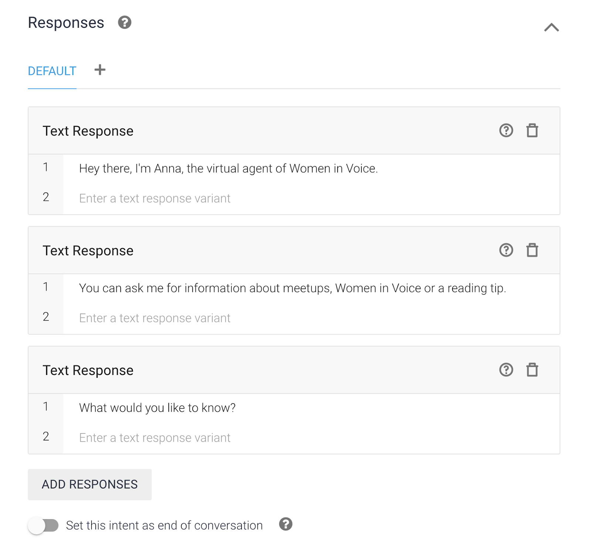Click the first Text Response header title
Screen dimensions: 591x549
pyautogui.click(x=88, y=131)
